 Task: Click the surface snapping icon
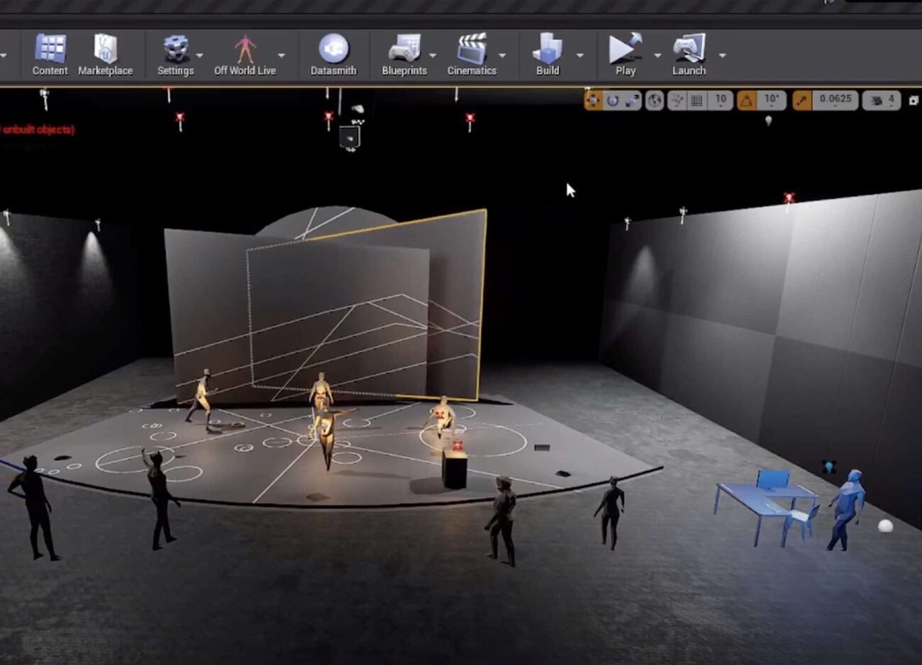[x=677, y=101]
